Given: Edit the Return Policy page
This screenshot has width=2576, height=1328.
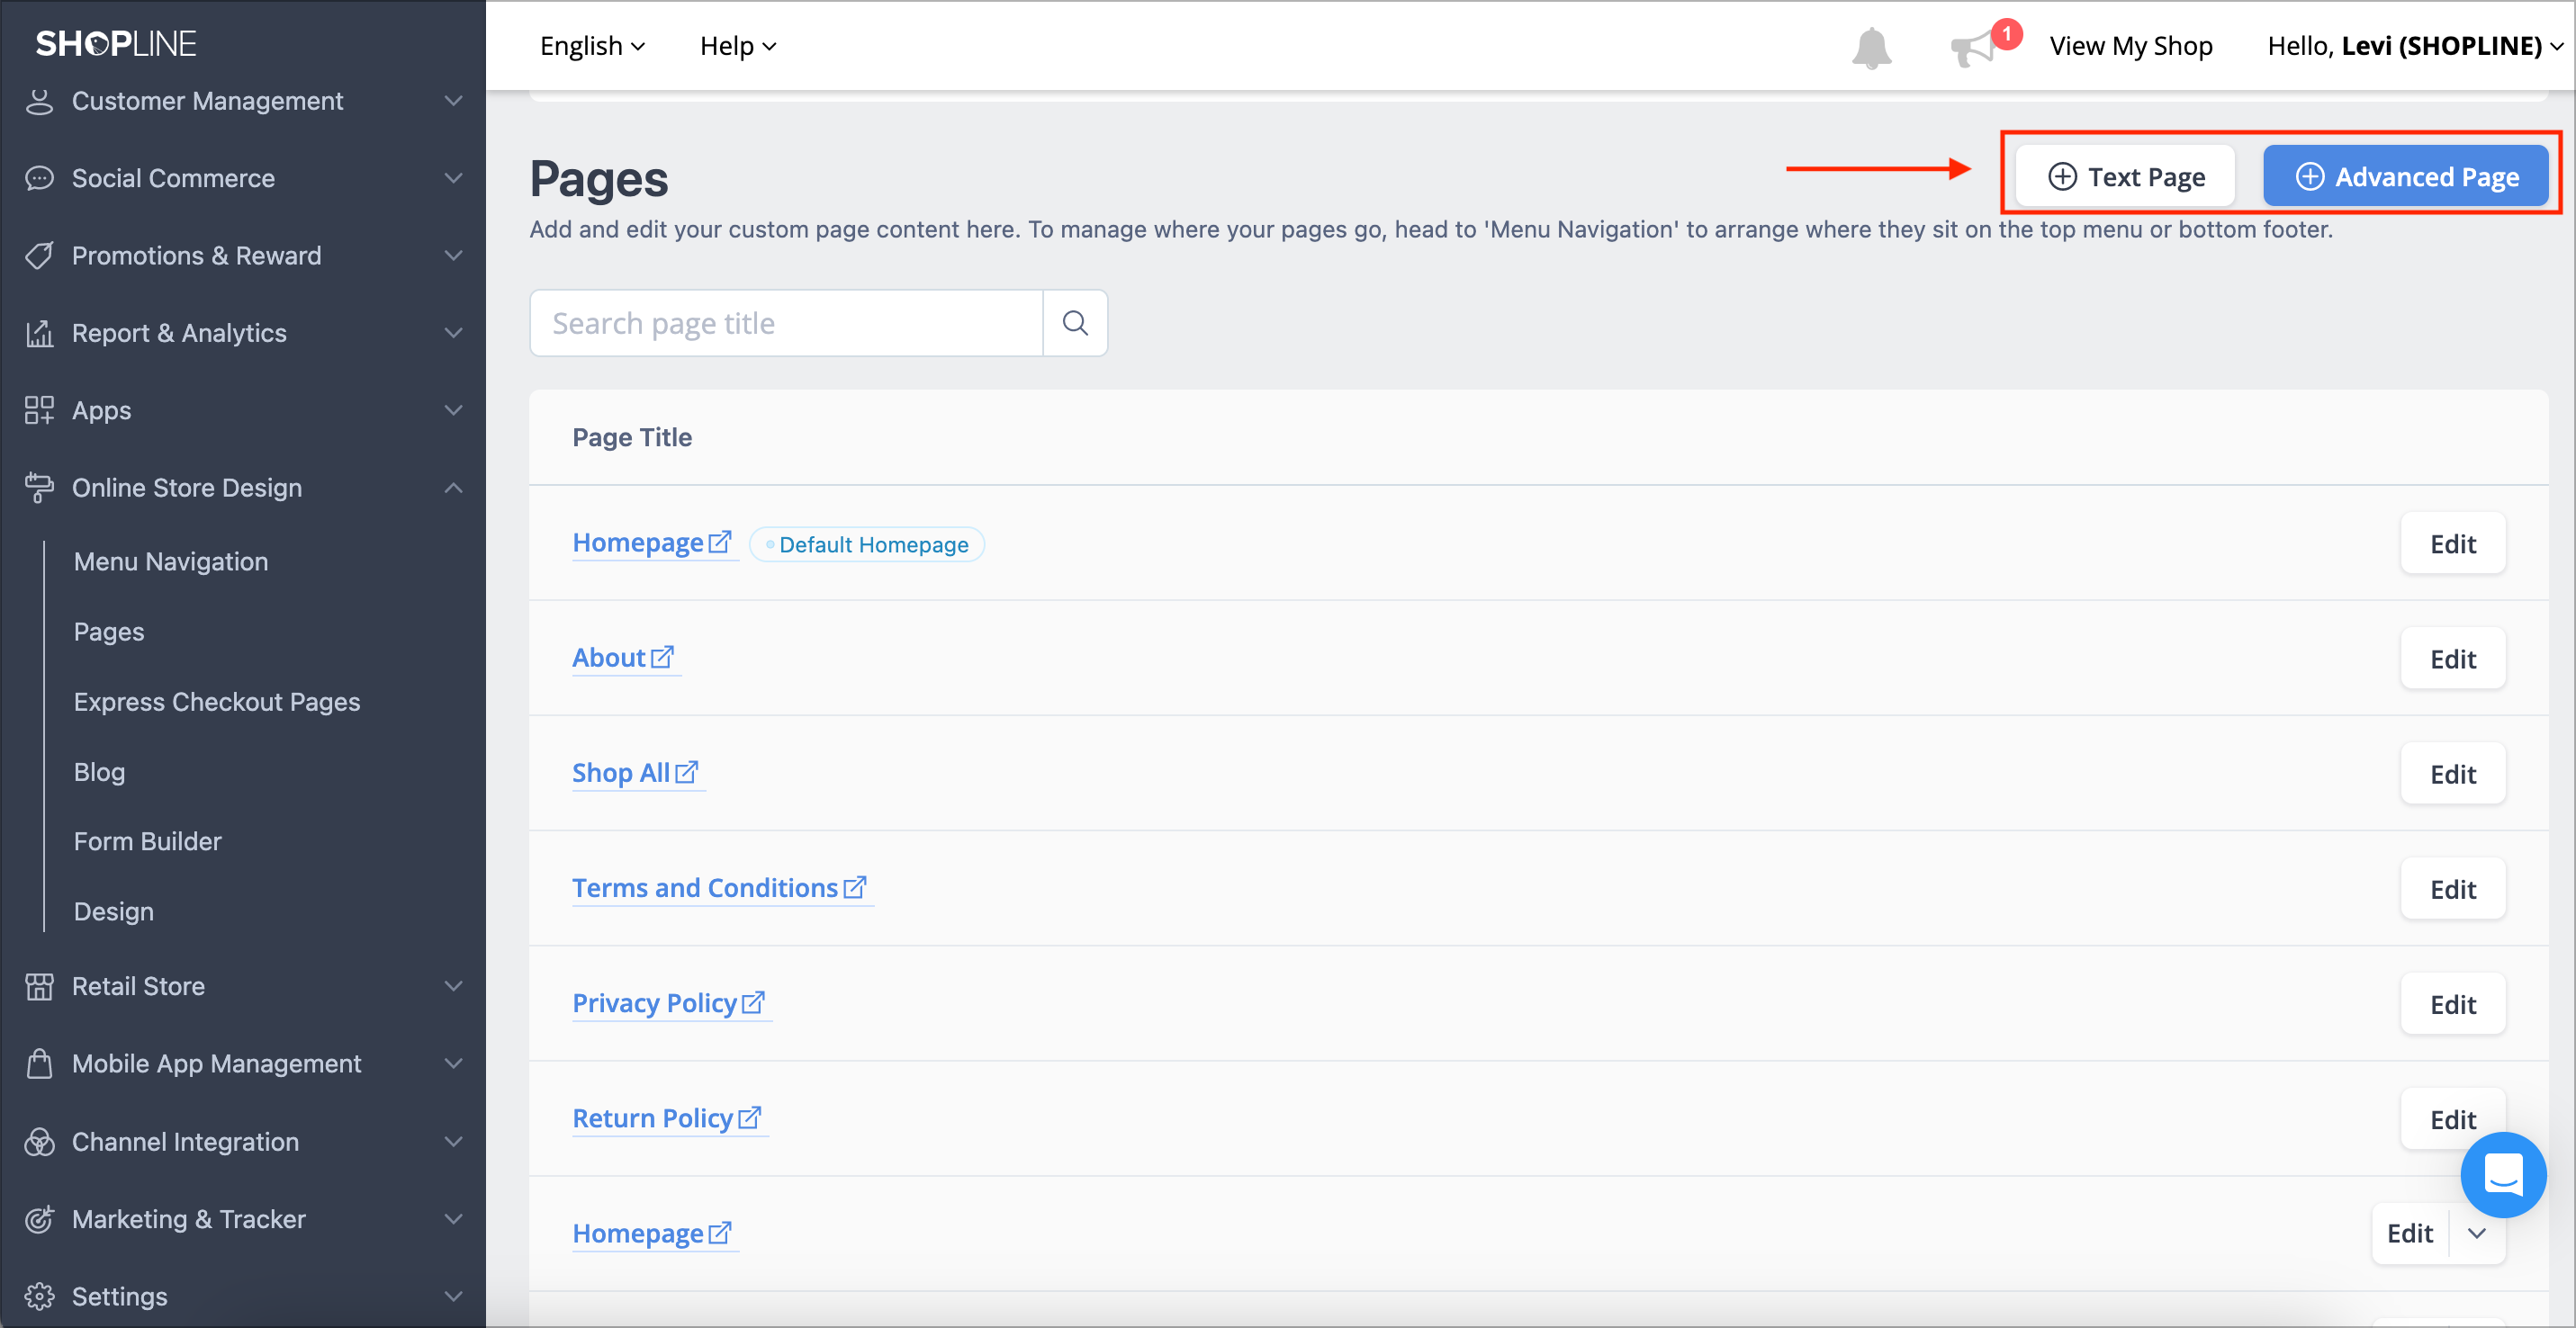Looking at the screenshot, I should 2452,1118.
